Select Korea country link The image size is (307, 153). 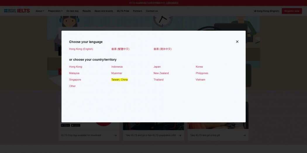tap(199, 67)
